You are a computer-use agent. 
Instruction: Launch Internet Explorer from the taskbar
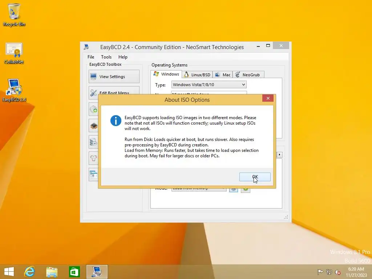[x=30, y=272]
